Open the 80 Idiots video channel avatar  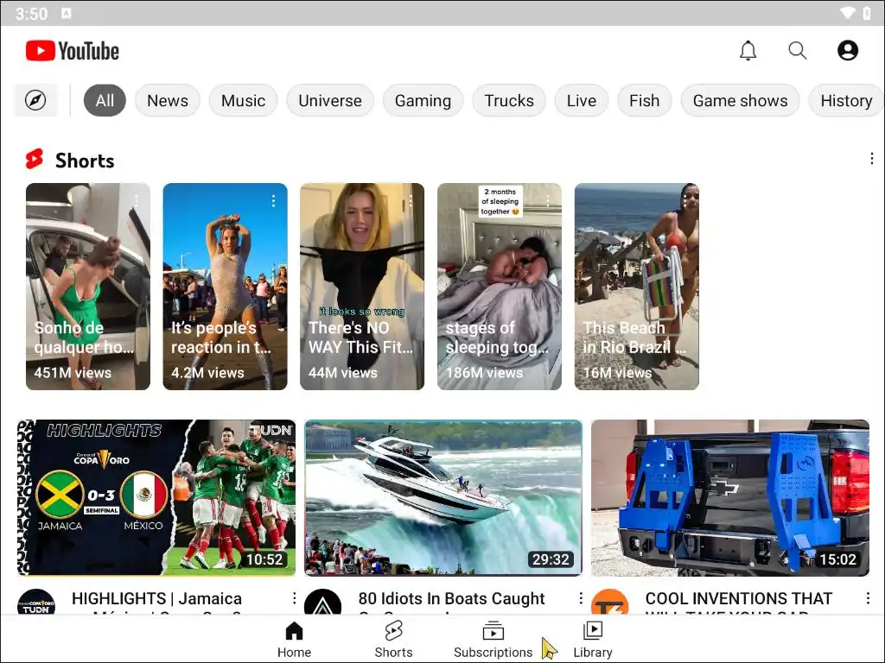(x=323, y=602)
